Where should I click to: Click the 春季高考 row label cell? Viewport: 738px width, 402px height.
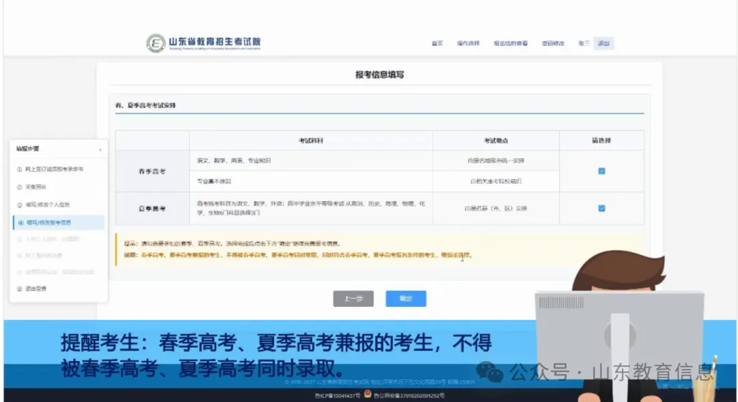[x=152, y=172]
